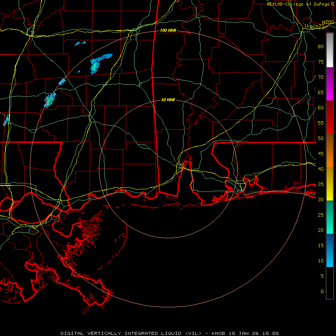Click the NIDS label above the scale
This screenshot has width=336, height=336.
tap(328, 22)
